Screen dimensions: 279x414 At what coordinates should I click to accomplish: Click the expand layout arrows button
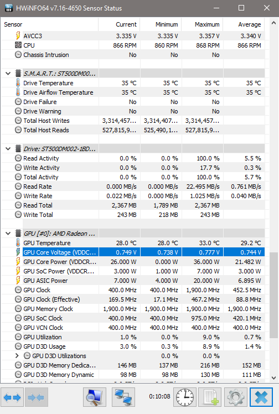[x=12, y=397]
